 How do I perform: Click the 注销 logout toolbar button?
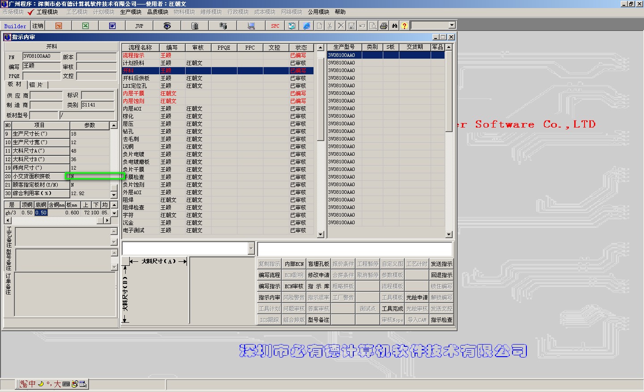coord(38,26)
